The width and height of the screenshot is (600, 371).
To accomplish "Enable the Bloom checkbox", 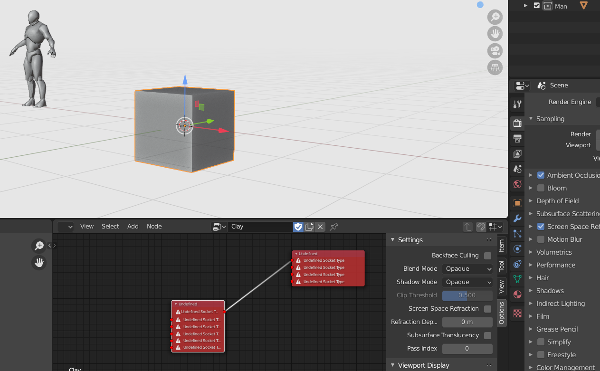I will [x=541, y=188].
